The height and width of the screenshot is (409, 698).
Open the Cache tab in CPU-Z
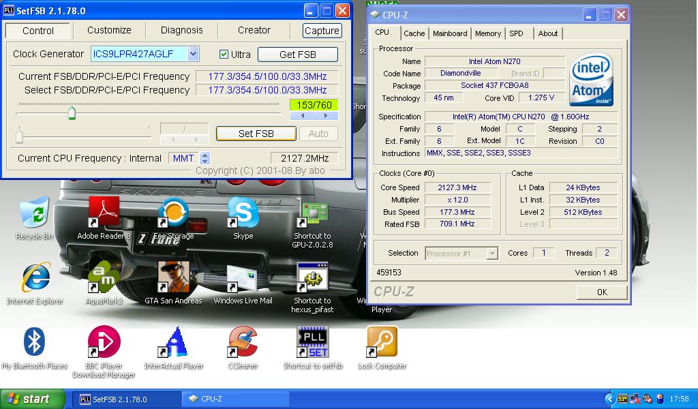pos(414,33)
